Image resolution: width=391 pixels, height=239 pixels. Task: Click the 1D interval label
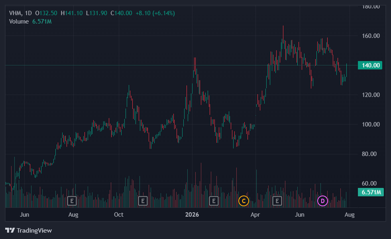[x=28, y=13]
